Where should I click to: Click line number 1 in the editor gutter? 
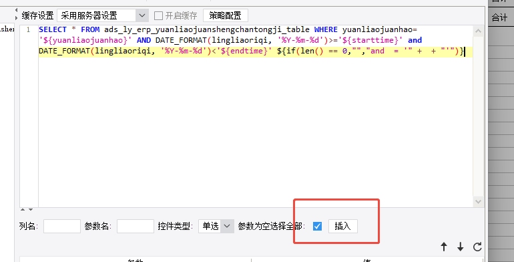tap(29, 30)
